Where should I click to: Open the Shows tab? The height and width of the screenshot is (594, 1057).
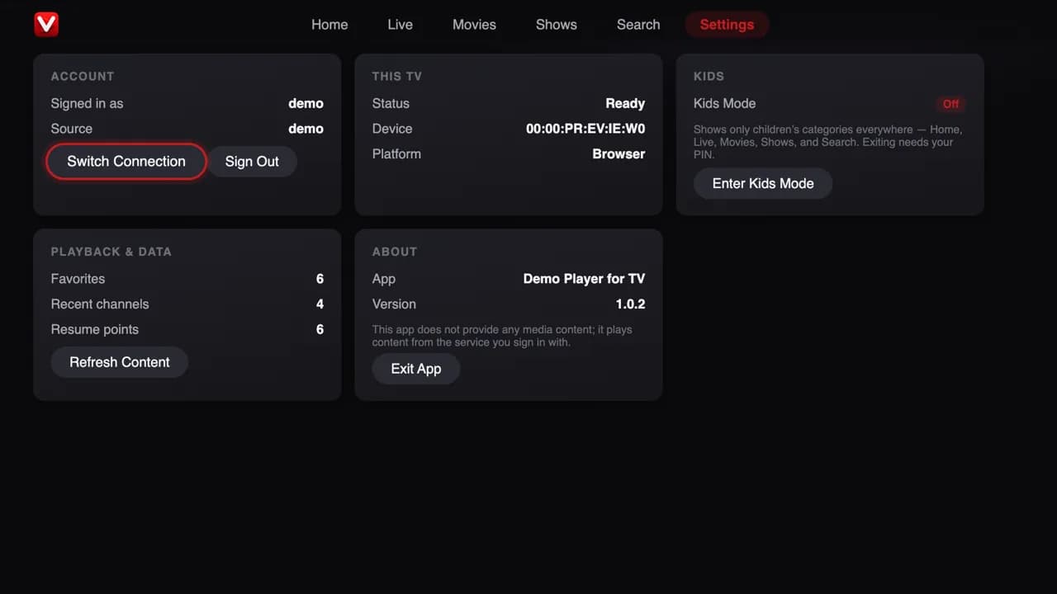coord(557,25)
